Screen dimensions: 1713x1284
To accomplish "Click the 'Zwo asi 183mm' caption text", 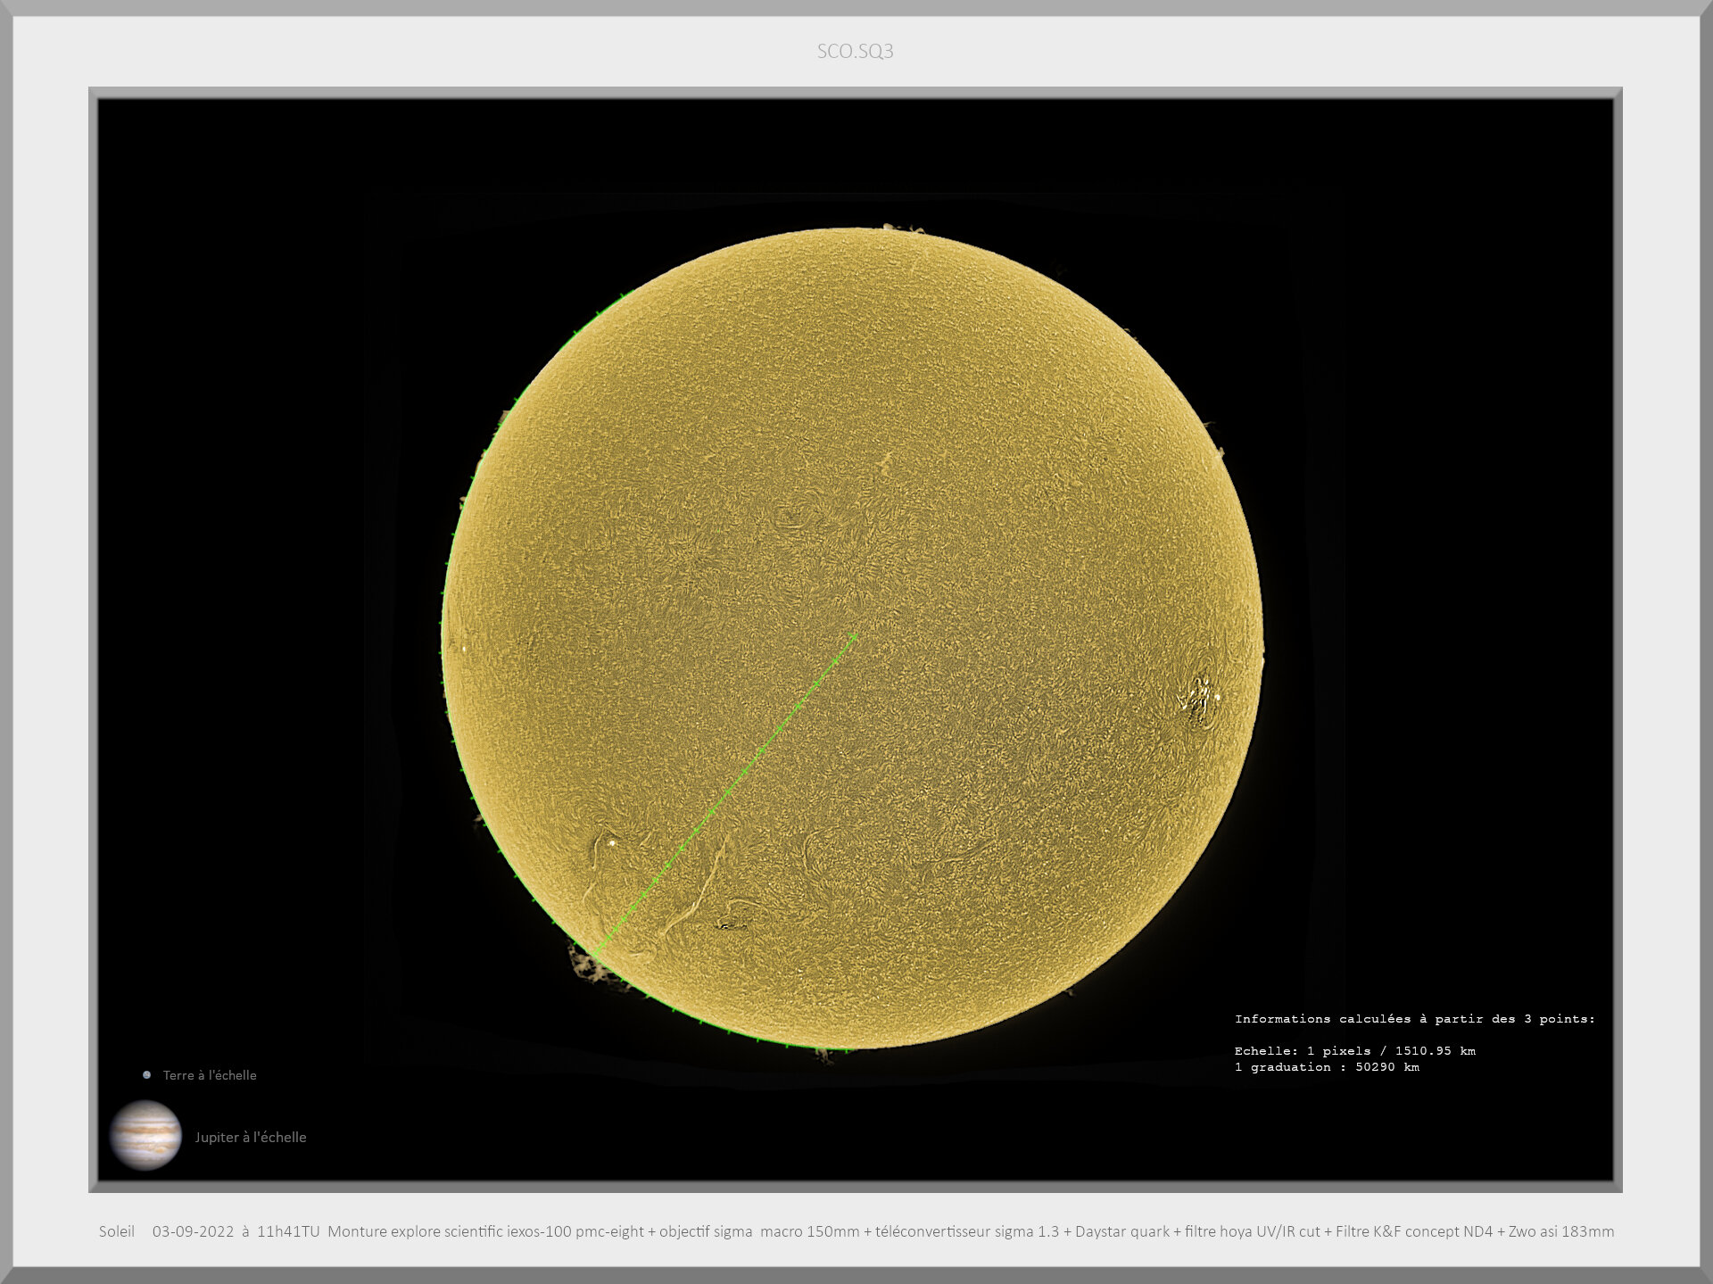I will [x=1561, y=1231].
